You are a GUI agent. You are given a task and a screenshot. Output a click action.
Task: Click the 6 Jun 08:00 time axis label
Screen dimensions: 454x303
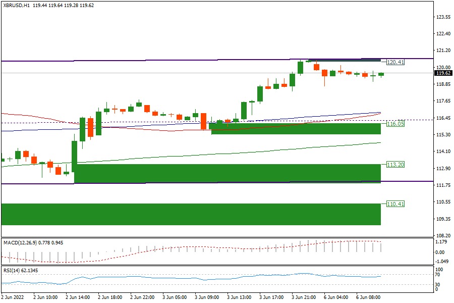pos(368,298)
